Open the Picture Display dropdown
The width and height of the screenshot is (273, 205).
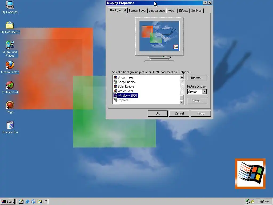click(204, 92)
